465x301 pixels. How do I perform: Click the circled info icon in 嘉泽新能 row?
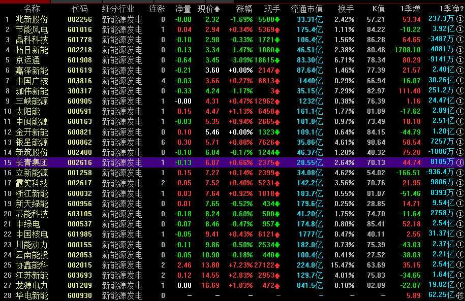[460, 71]
